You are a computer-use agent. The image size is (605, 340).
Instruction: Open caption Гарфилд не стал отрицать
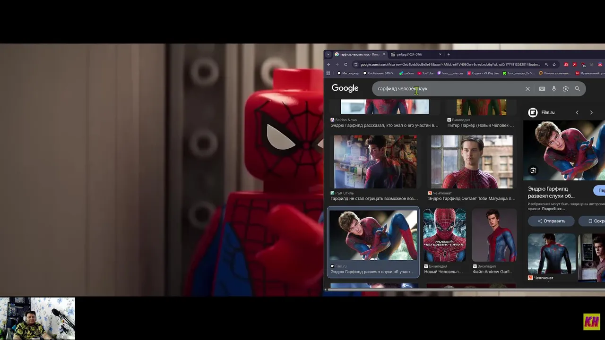pos(374,198)
